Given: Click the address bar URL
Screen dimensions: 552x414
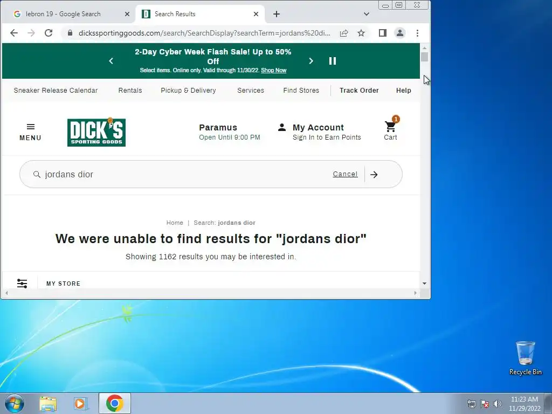Looking at the screenshot, I should point(204,33).
